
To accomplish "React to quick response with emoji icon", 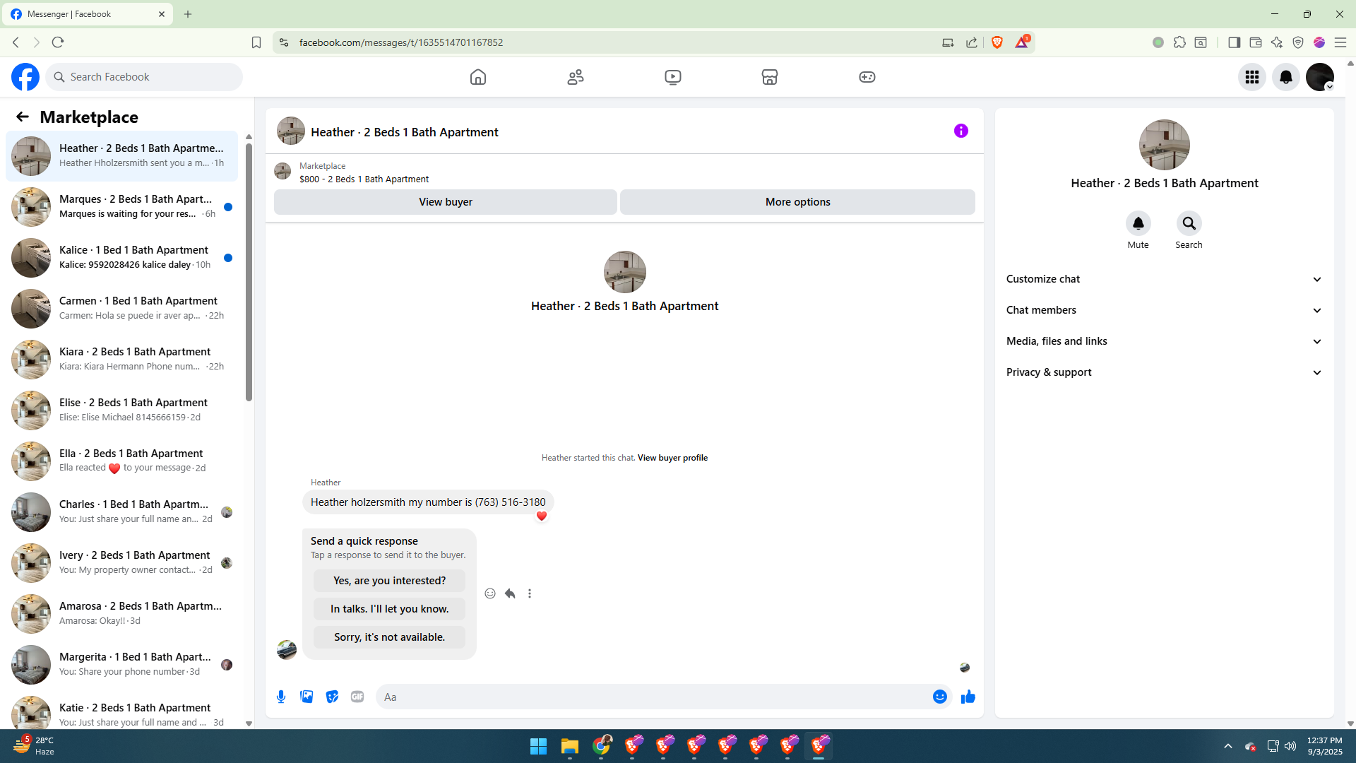I will tap(490, 593).
